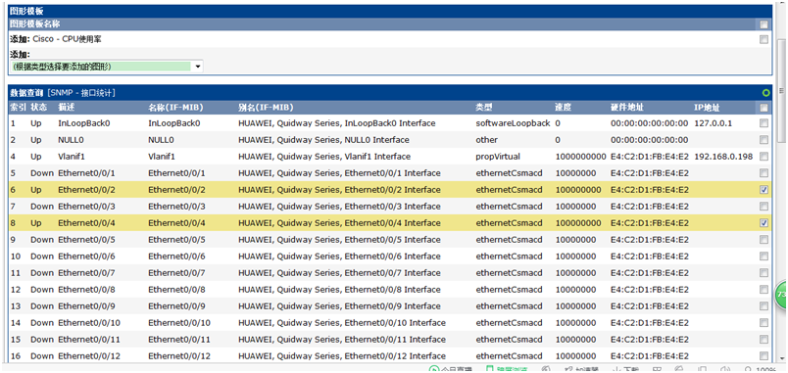Click the propVirtual type cell
This screenshot has width=788, height=373.
tap(498, 156)
